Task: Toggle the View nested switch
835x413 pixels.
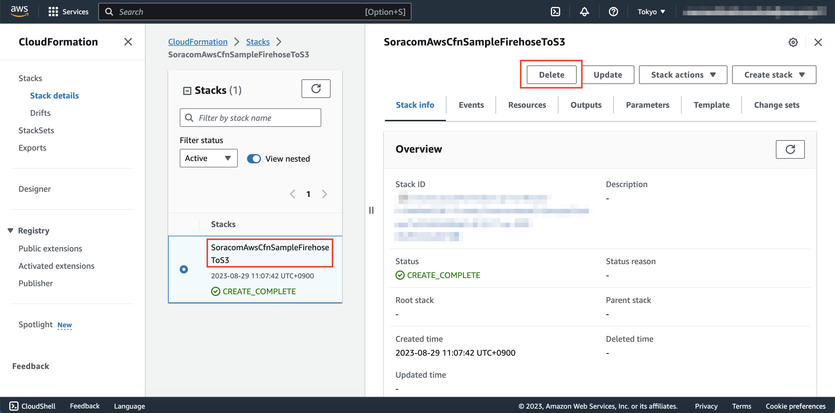Action: (x=253, y=158)
